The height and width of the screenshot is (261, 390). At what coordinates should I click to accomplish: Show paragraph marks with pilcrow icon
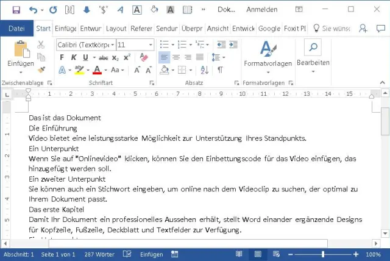click(x=221, y=70)
